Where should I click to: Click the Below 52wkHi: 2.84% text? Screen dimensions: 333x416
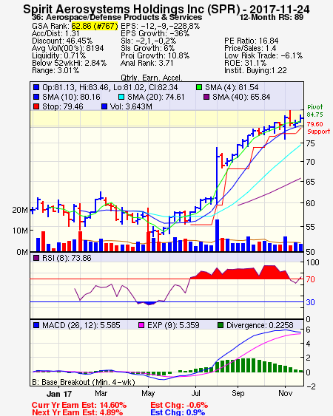click(x=69, y=63)
